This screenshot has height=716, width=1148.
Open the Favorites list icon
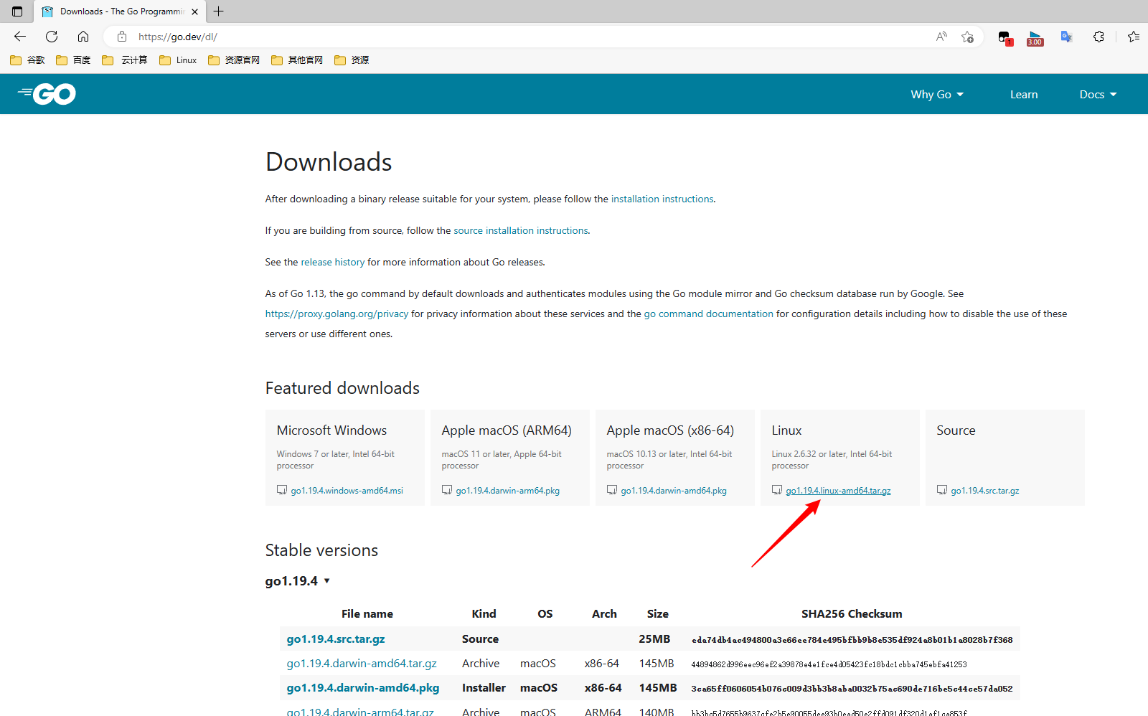click(x=1133, y=37)
